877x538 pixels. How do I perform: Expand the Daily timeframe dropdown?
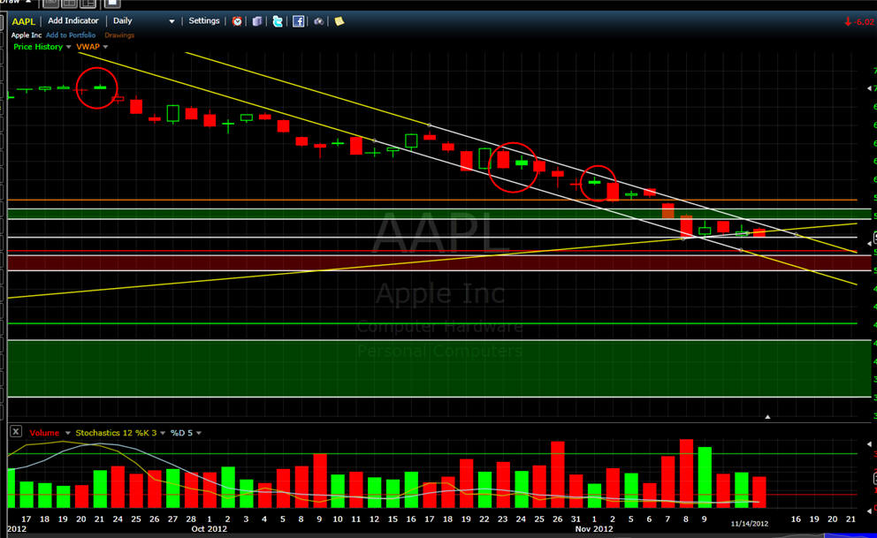[172, 21]
